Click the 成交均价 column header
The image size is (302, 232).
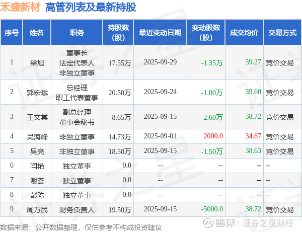pos(244,32)
